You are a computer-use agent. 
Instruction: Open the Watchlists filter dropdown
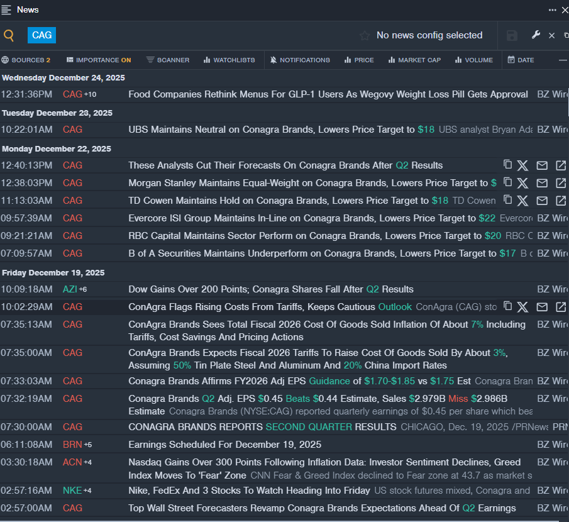click(x=229, y=60)
